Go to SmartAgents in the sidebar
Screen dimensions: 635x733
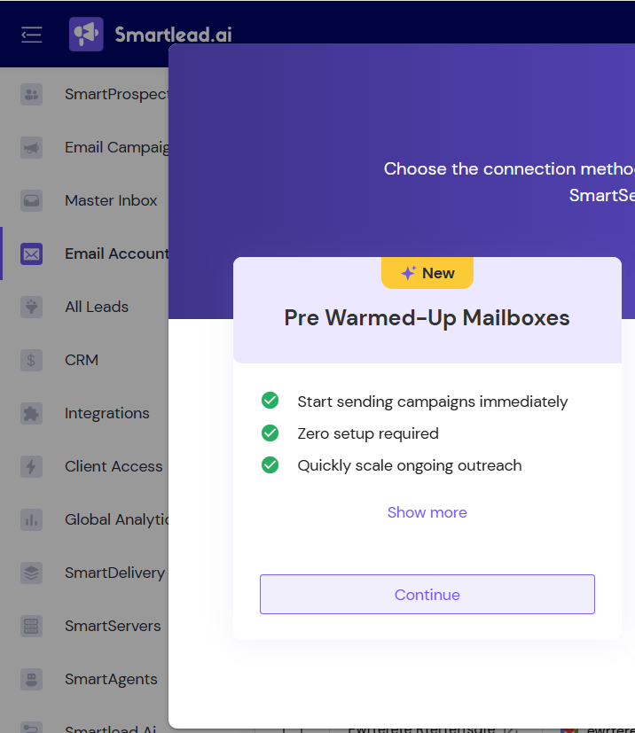click(x=111, y=679)
